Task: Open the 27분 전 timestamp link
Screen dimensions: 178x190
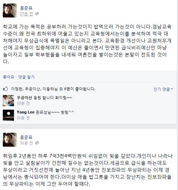Action: point(26,14)
